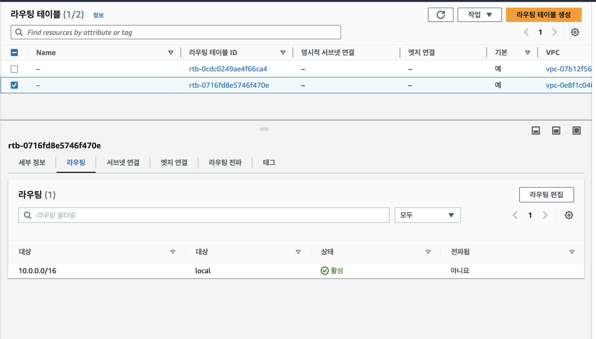
Task: Minimize the details split panel
Action: click(x=536, y=131)
